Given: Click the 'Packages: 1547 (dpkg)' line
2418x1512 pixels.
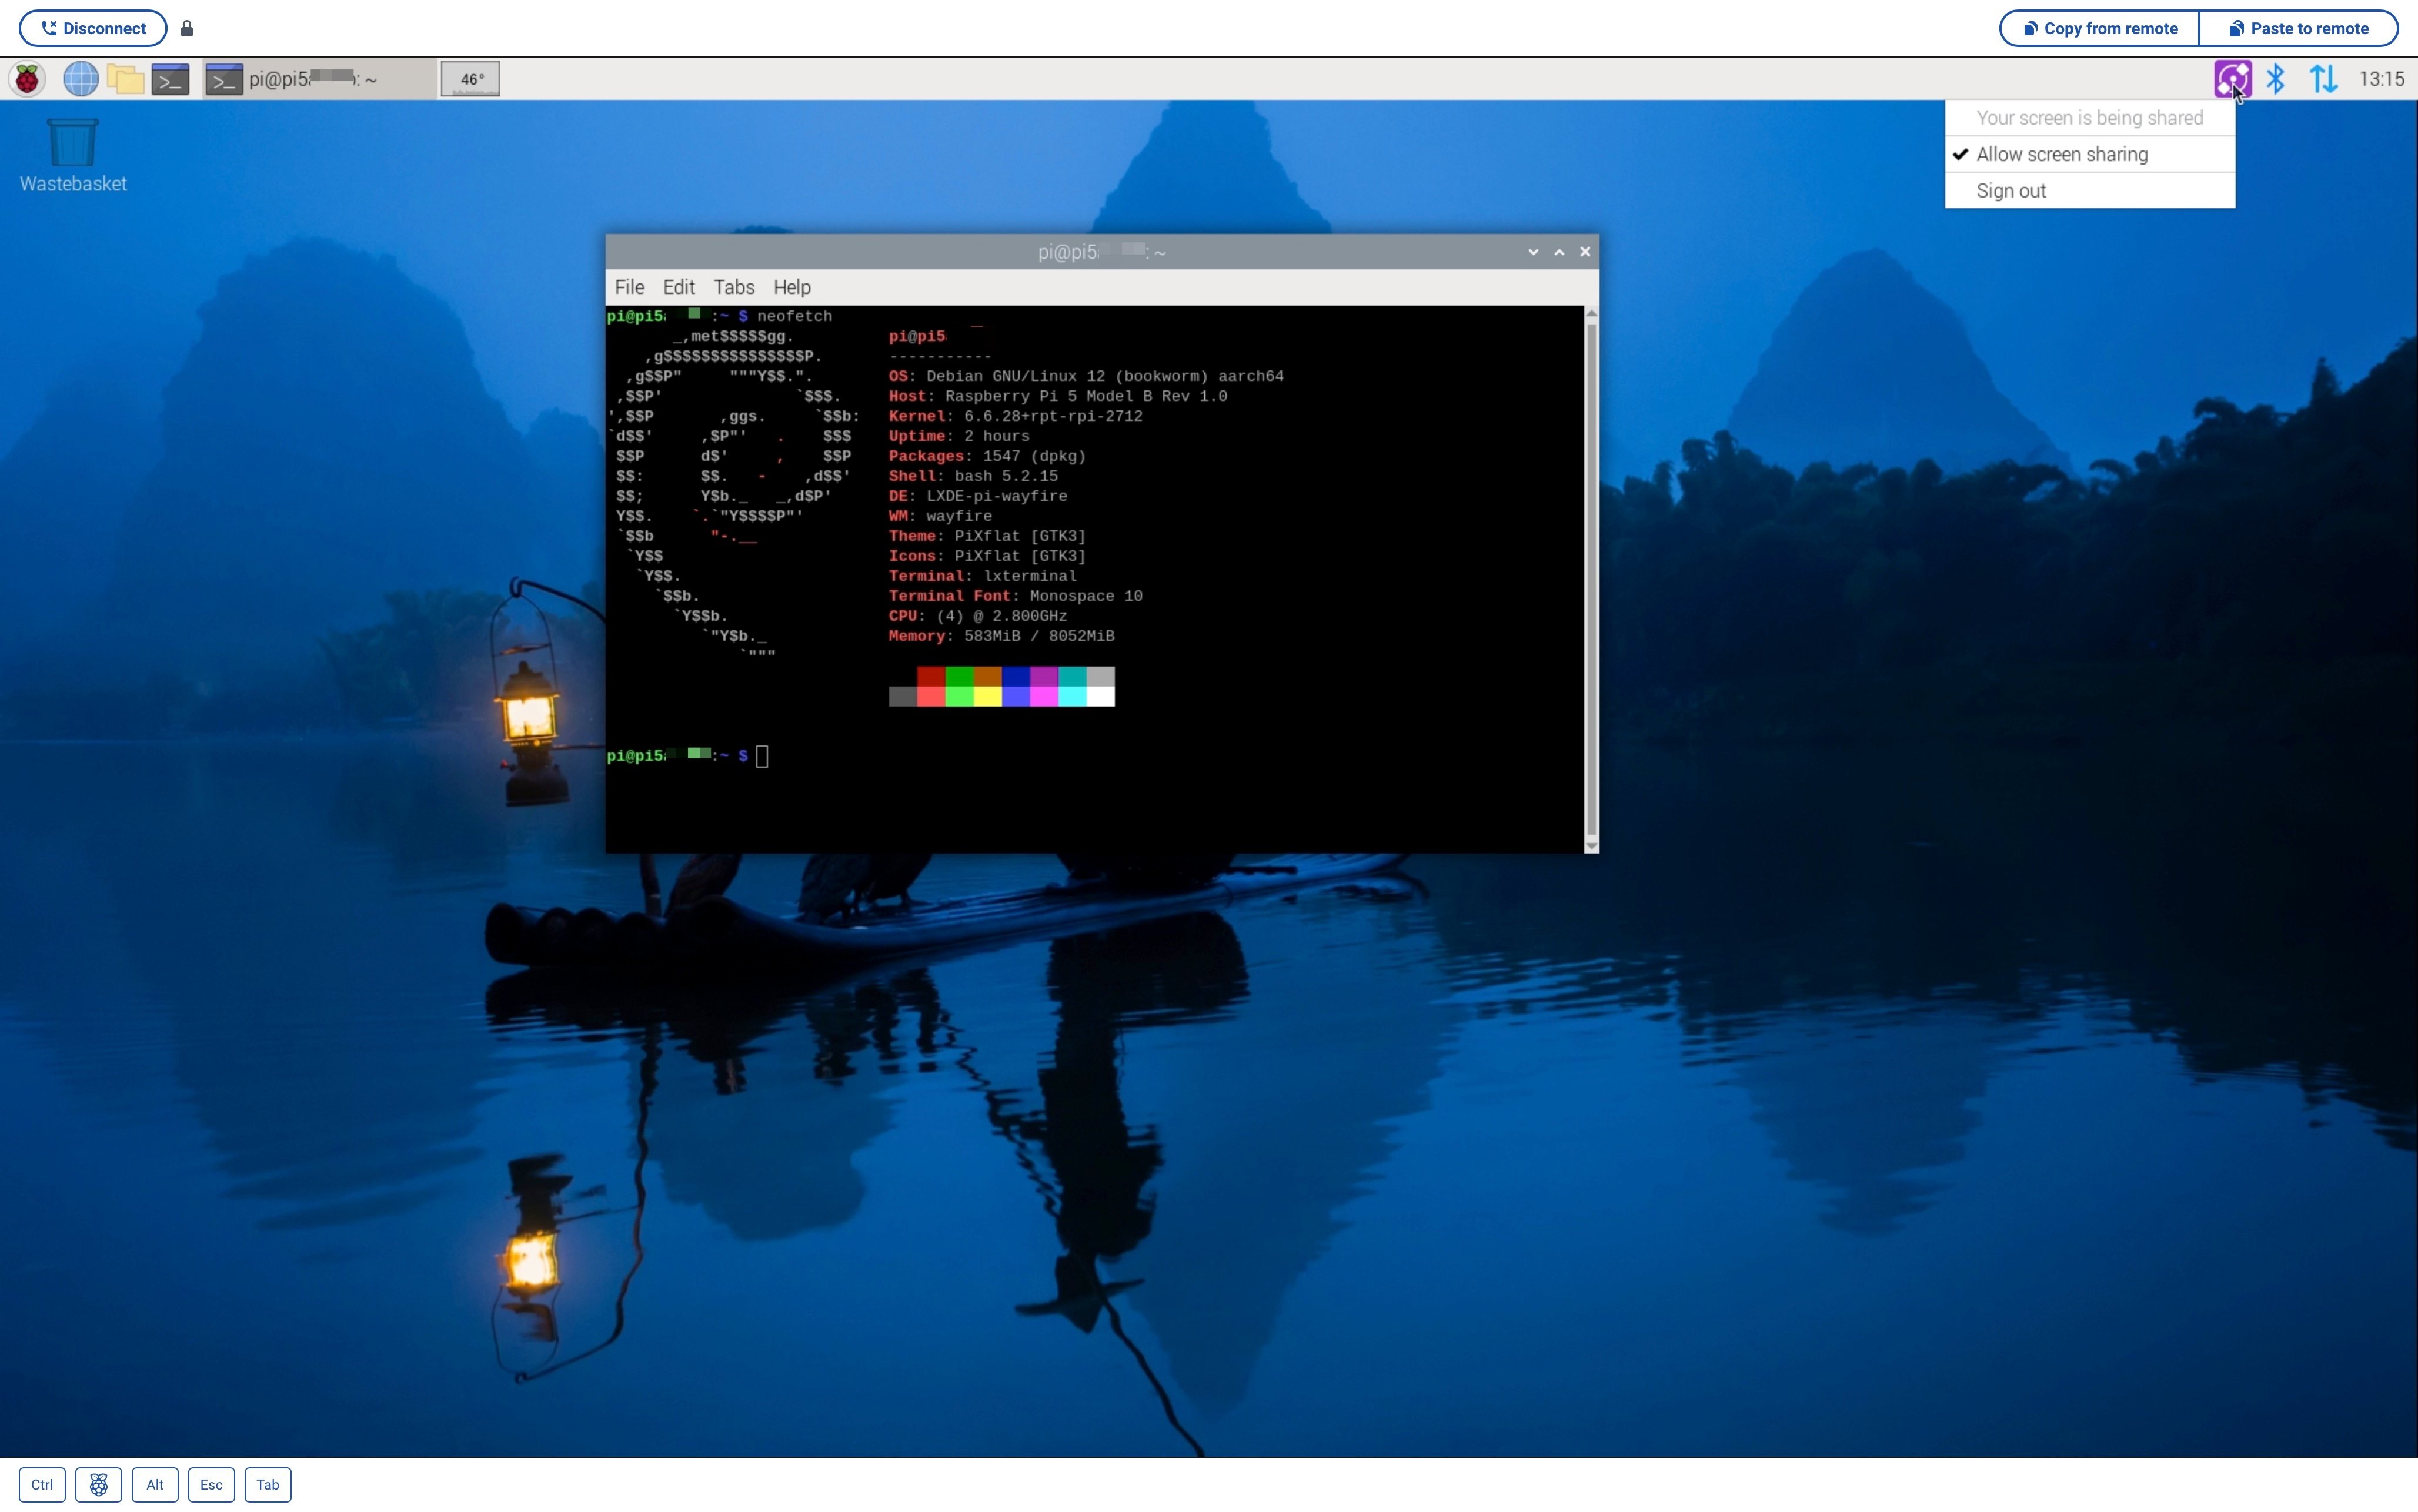Looking at the screenshot, I should click(x=987, y=456).
